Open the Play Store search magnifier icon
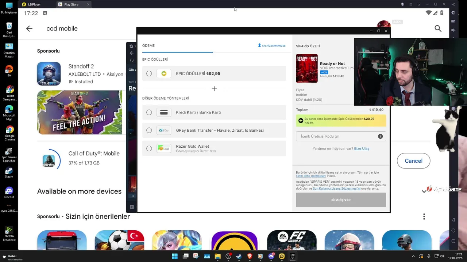The width and height of the screenshot is (467, 262). [438, 28]
